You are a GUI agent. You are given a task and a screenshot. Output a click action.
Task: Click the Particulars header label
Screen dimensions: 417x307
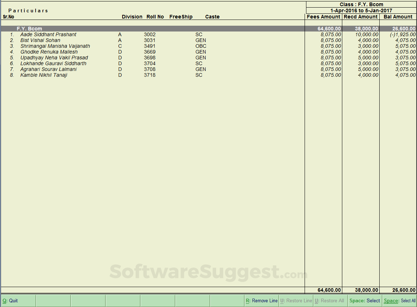tap(28, 10)
